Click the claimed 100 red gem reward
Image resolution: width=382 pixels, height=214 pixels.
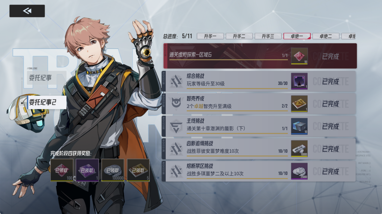[62, 170]
